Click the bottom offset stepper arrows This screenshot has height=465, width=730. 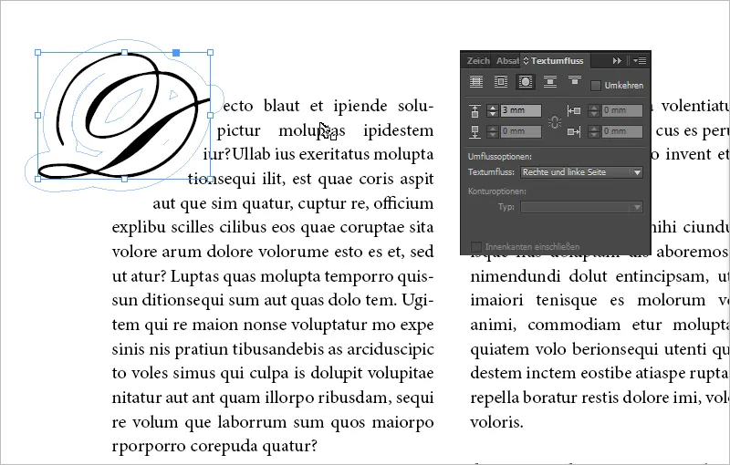[x=493, y=131]
